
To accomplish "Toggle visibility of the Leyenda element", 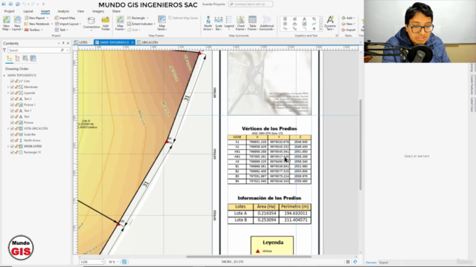I will pos(12,93).
